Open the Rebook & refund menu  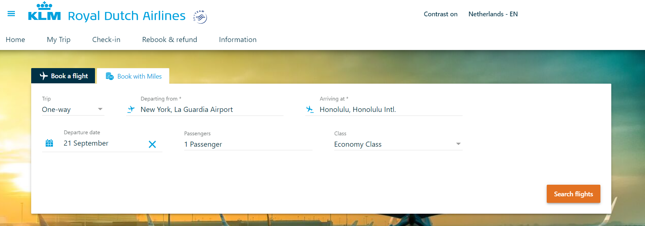[x=169, y=39]
